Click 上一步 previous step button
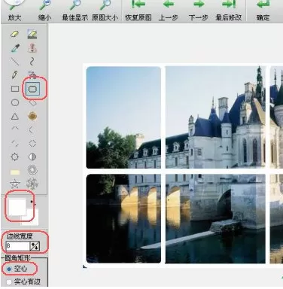Viewport: 283px width, 289px height. 169,11
